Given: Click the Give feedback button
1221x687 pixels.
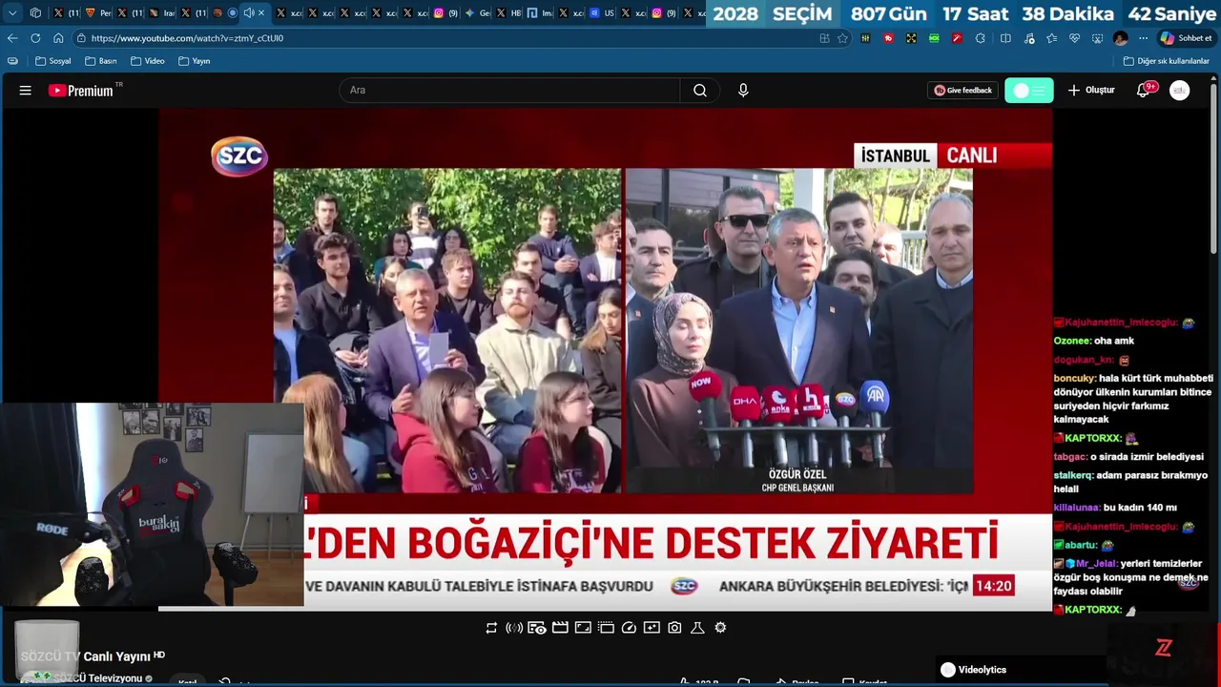Looking at the screenshot, I should click(962, 91).
